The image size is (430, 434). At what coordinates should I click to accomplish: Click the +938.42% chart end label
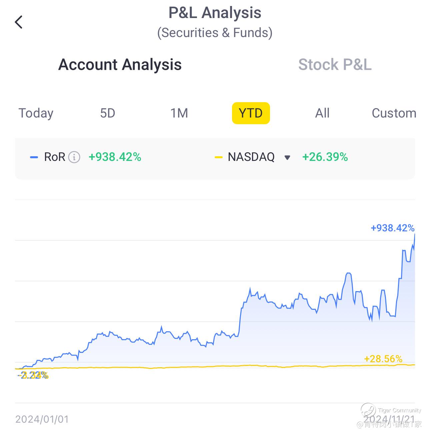(x=392, y=228)
